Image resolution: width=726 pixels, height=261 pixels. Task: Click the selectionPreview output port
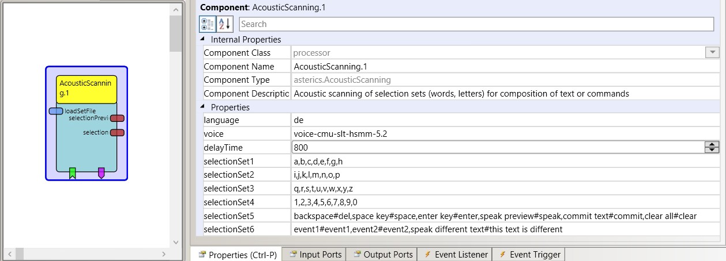click(x=117, y=118)
